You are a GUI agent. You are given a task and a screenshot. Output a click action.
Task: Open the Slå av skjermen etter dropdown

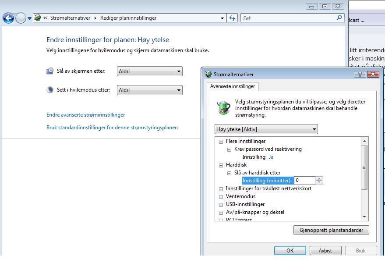[149, 71]
